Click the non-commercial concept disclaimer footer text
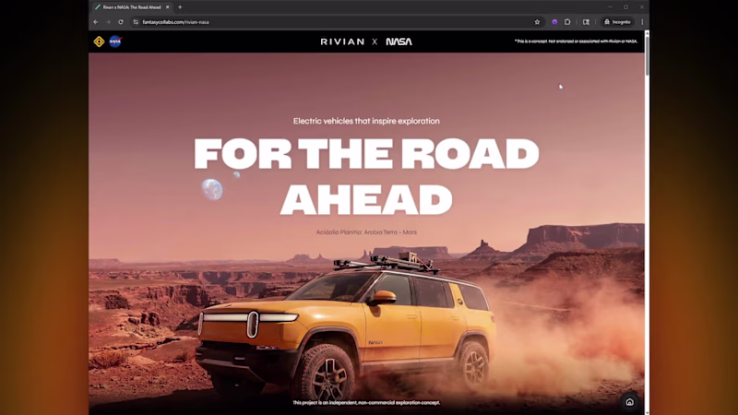The width and height of the screenshot is (738, 415). [x=366, y=402]
